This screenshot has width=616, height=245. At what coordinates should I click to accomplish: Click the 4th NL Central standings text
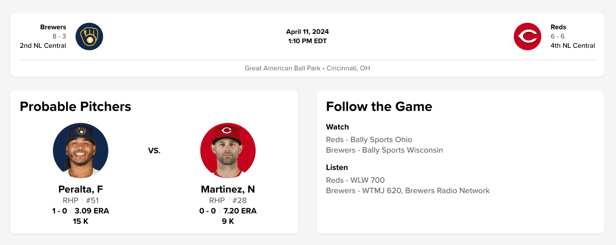[573, 45]
